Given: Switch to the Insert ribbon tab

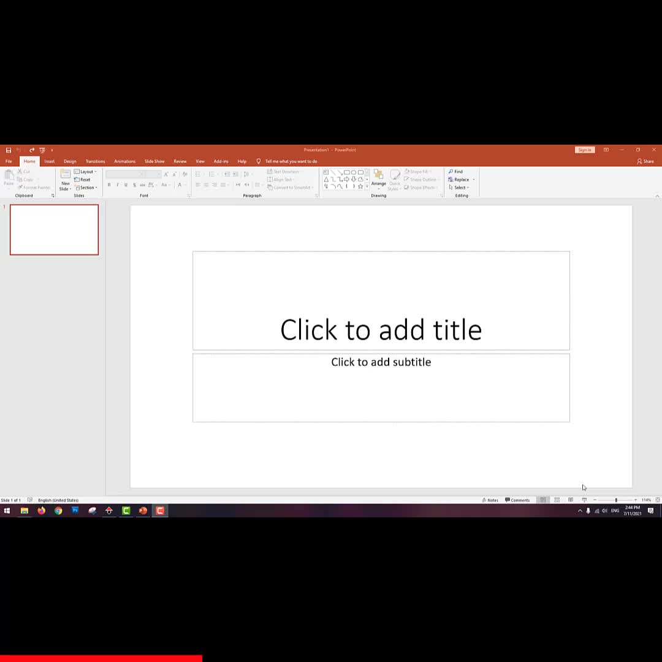Looking at the screenshot, I should [49, 161].
